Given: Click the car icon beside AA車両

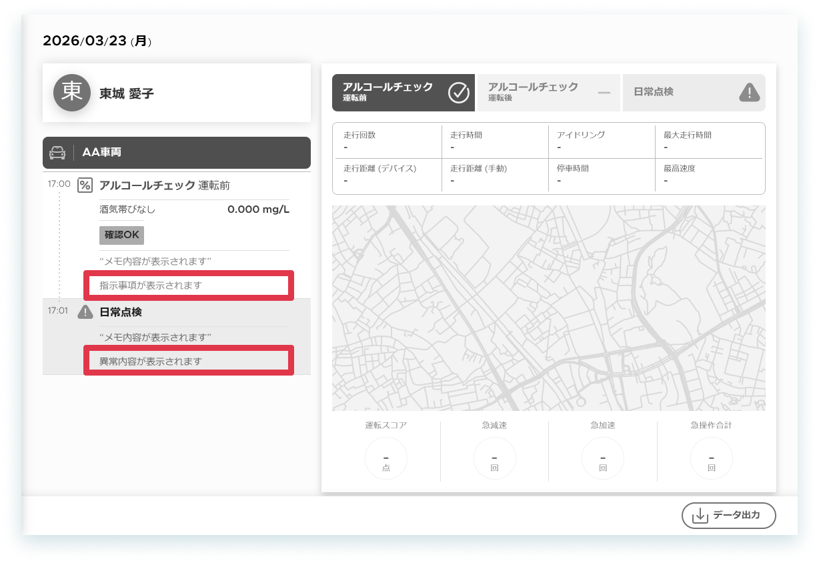Looking at the screenshot, I should 58,153.
